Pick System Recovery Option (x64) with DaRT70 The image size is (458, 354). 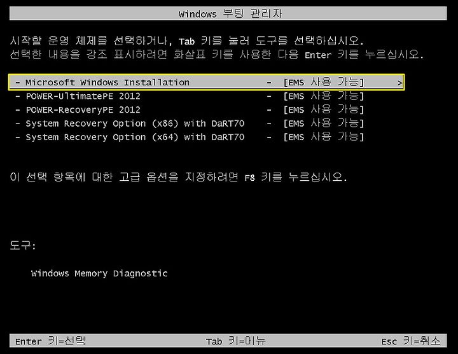pos(135,138)
